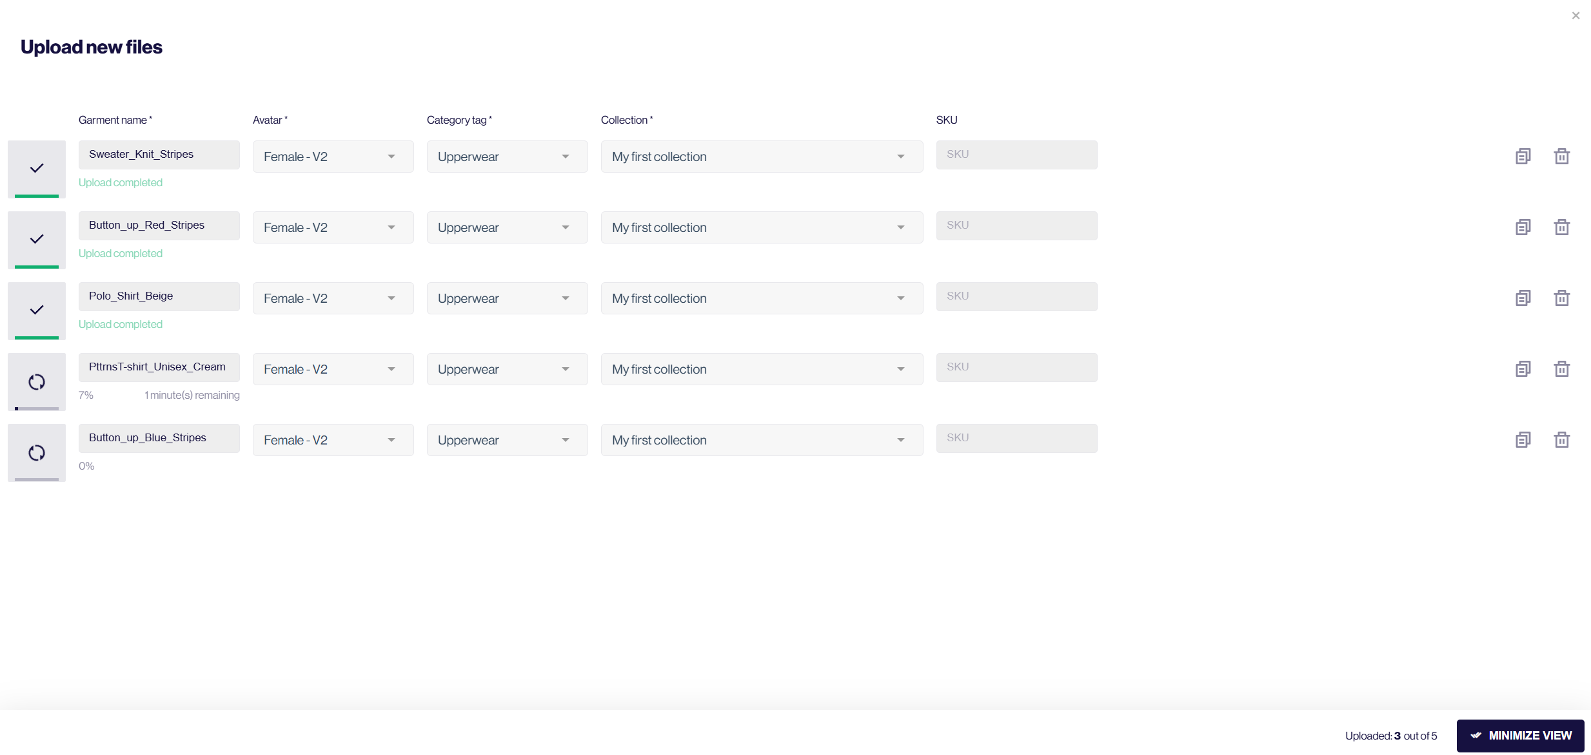
Task: Click the SKU input field for Polo_Shirt_Beige
Action: pos(1016,296)
